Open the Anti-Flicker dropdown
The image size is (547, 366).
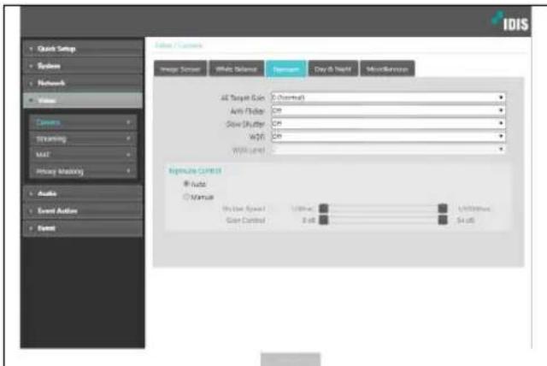388,110
